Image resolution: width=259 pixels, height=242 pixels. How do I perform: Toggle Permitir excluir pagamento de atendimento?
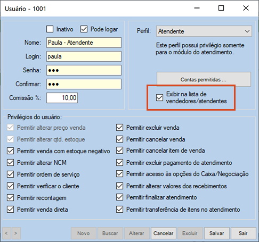[119, 163]
